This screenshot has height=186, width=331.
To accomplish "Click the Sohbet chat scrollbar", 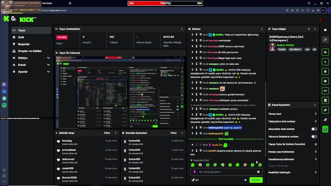I will (266, 119).
